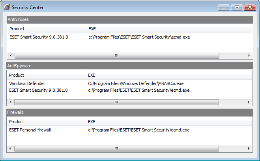Click right scroll arrow in AntiViruses list
260x161 pixels.
click(x=249, y=56)
